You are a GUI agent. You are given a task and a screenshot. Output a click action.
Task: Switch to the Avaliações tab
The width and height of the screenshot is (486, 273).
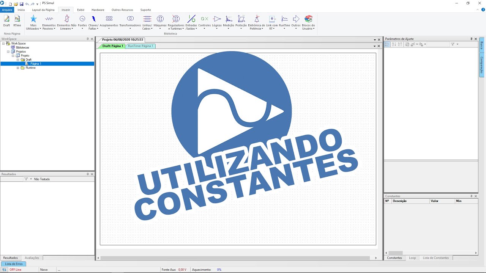[32, 258]
